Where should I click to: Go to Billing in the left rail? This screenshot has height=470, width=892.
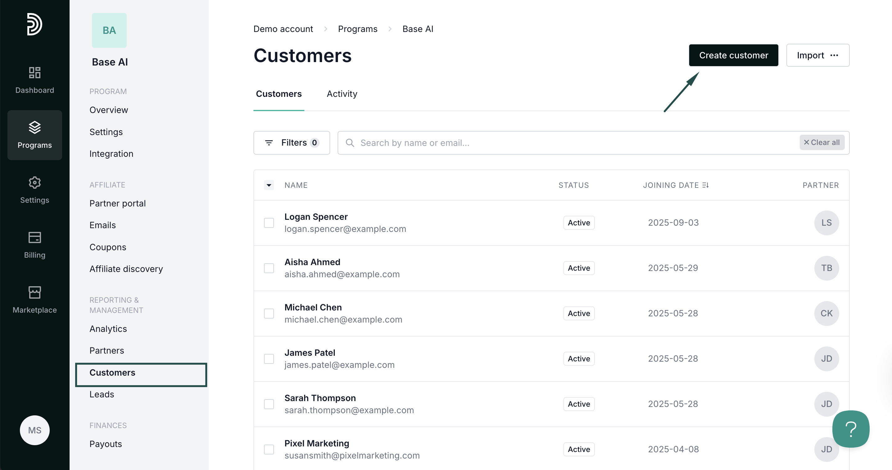coord(34,245)
